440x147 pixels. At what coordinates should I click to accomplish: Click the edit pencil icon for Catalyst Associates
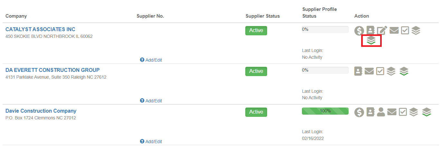(x=382, y=30)
